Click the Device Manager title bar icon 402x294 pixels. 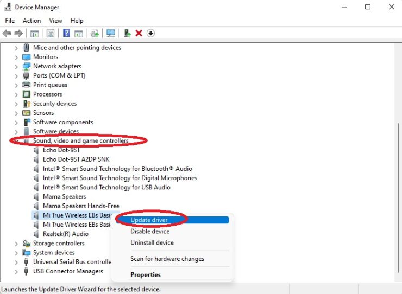coord(8,7)
